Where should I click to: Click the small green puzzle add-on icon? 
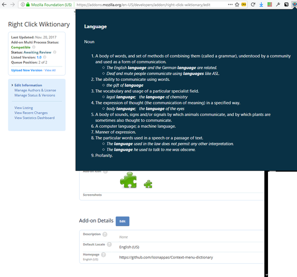(x=148, y=184)
